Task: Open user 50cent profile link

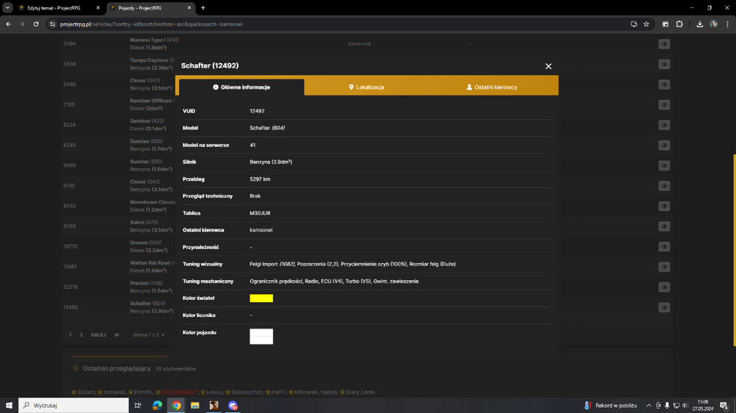Action: click(86, 392)
